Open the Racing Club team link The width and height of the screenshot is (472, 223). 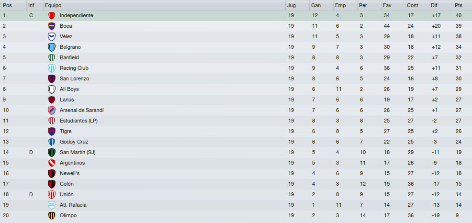(74, 68)
